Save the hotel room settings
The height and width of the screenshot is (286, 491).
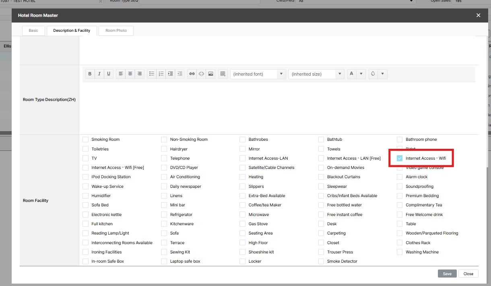(x=447, y=274)
